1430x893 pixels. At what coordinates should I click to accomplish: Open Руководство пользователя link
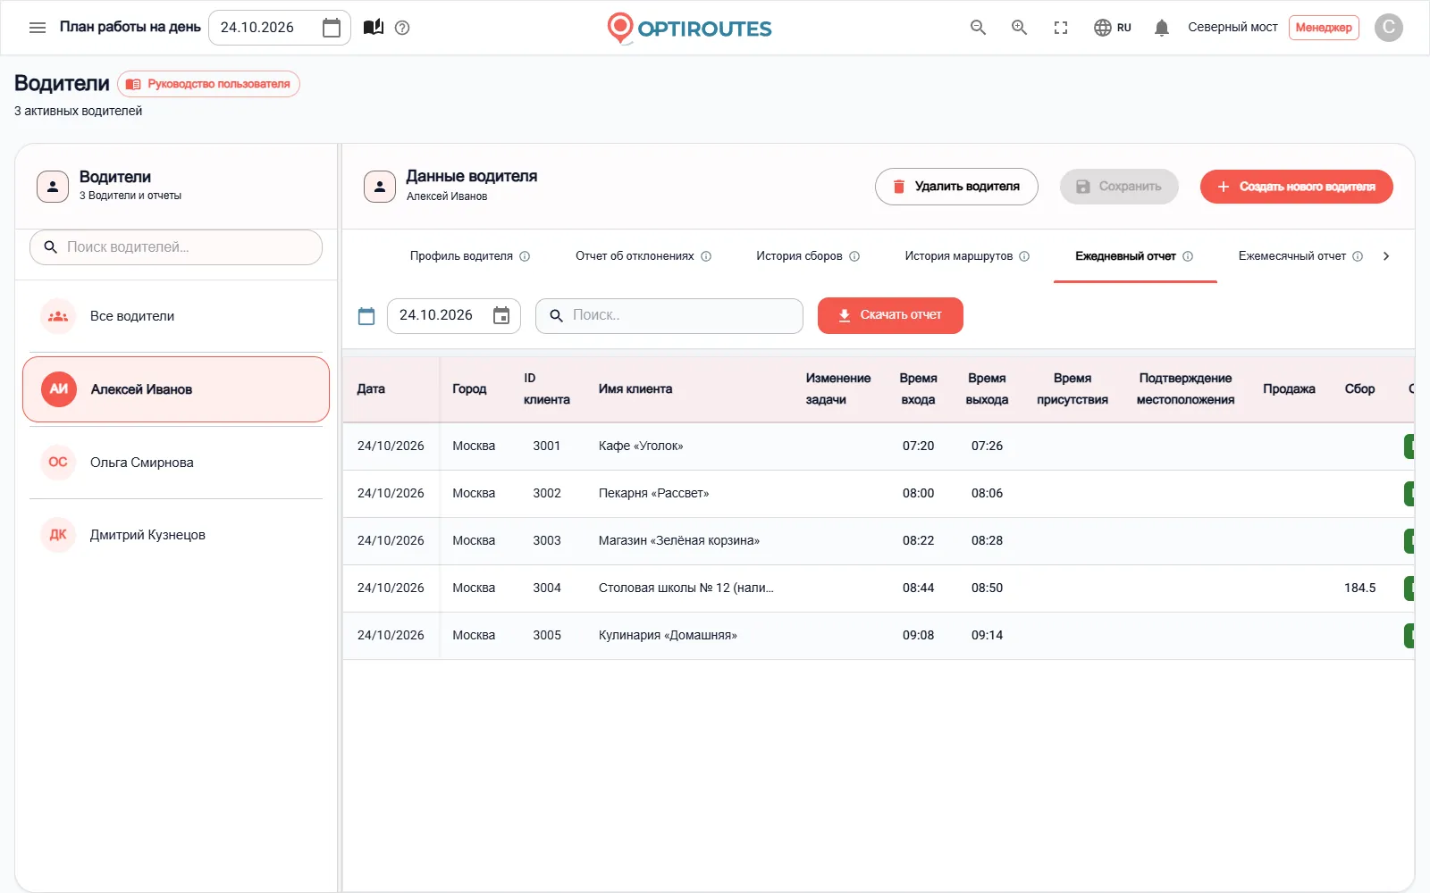pos(209,84)
